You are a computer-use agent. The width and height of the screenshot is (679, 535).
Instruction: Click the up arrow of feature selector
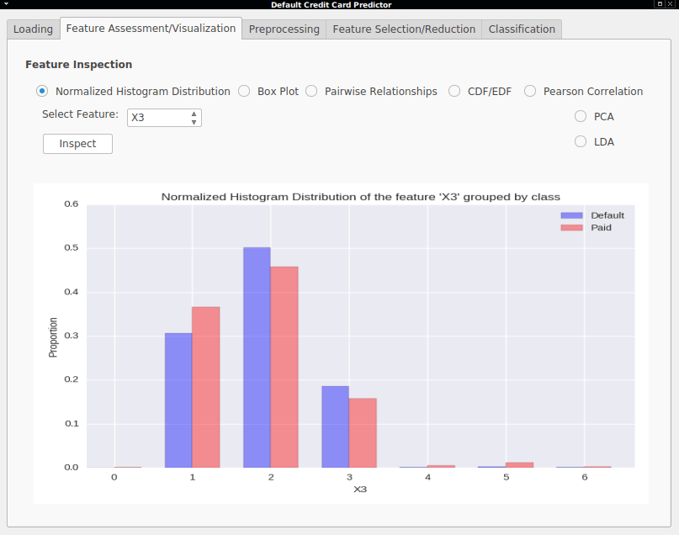click(194, 114)
